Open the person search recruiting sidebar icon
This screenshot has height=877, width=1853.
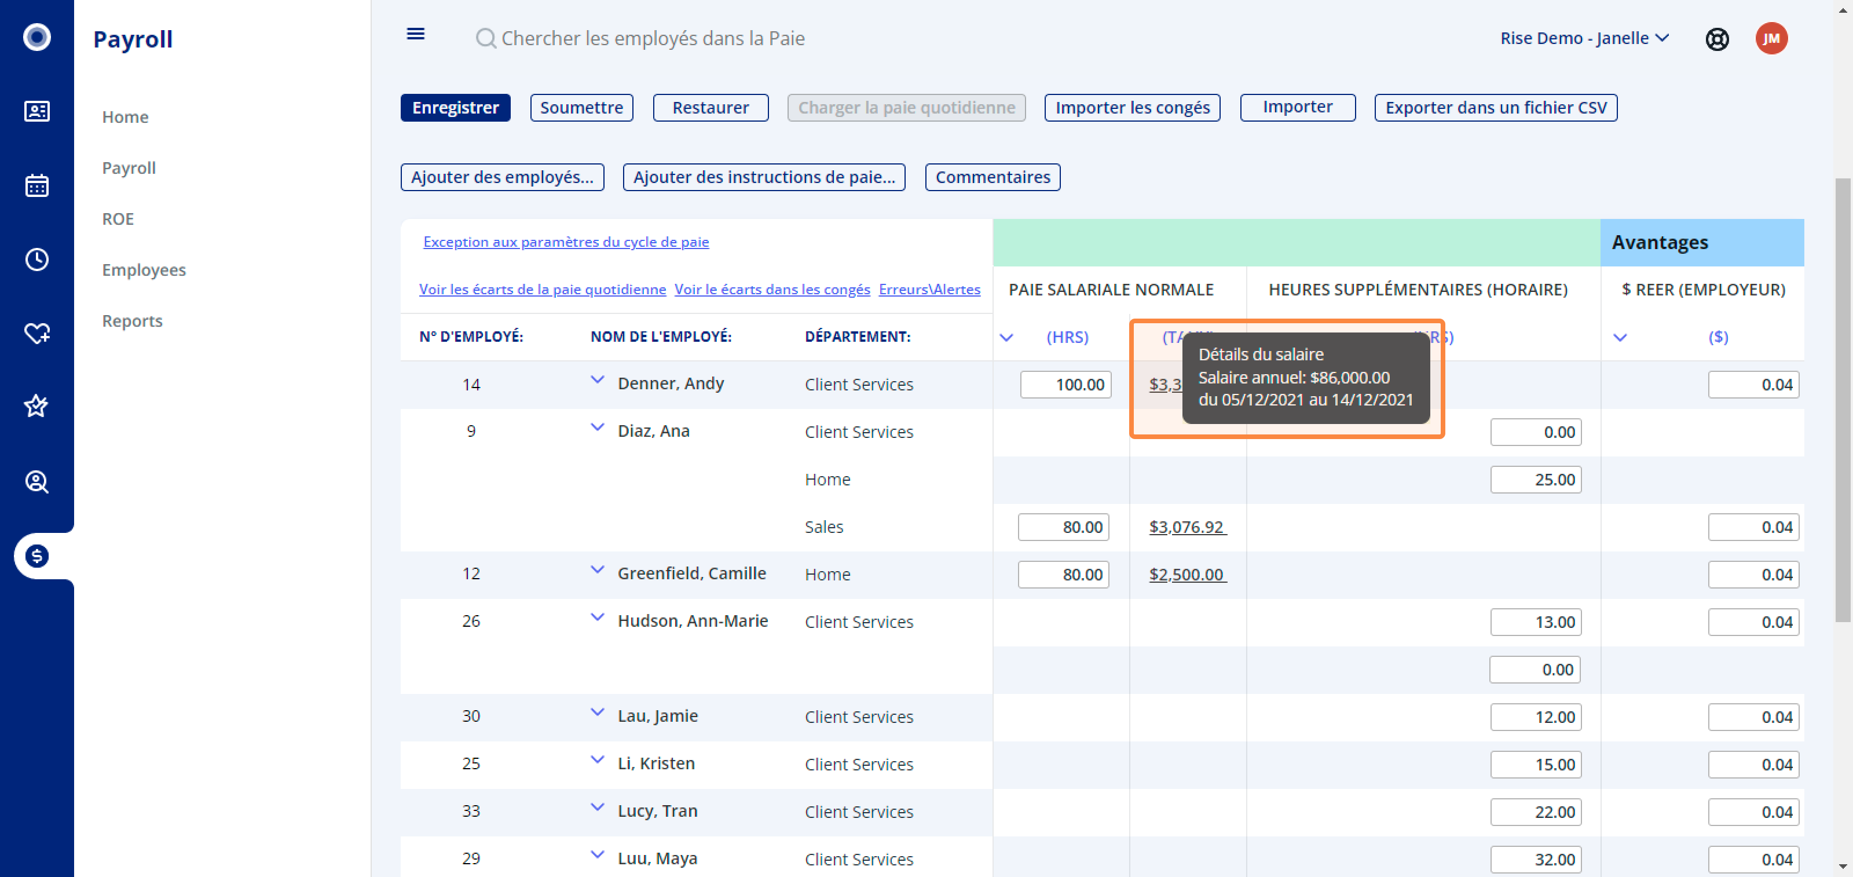36,481
